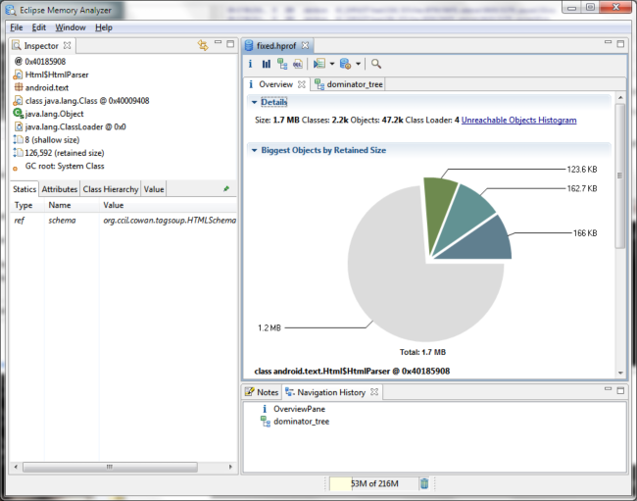
Task: Open the Edit menu
Action: click(x=39, y=27)
